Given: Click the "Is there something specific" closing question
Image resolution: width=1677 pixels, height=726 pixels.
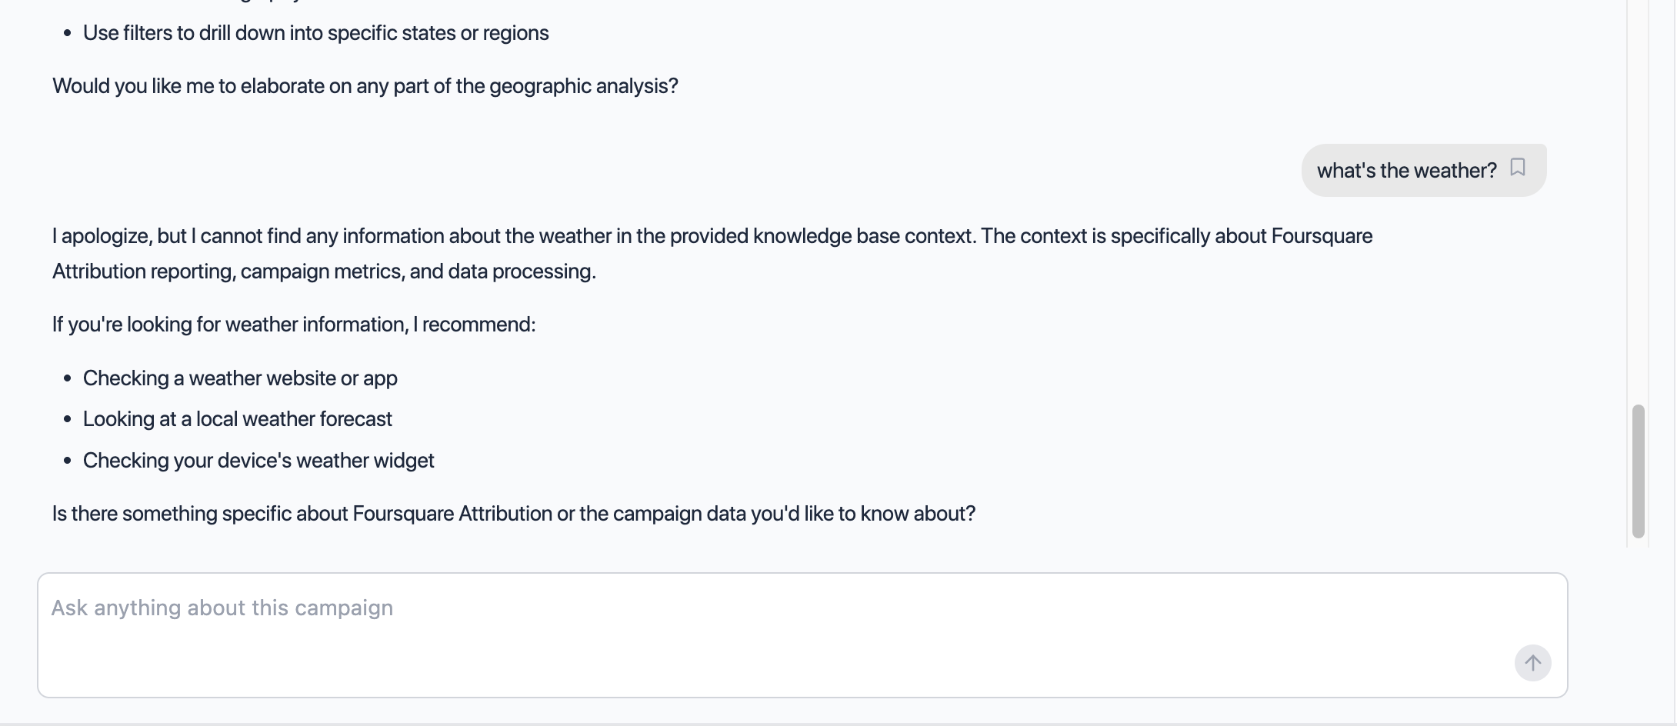Looking at the screenshot, I should pos(514,514).
